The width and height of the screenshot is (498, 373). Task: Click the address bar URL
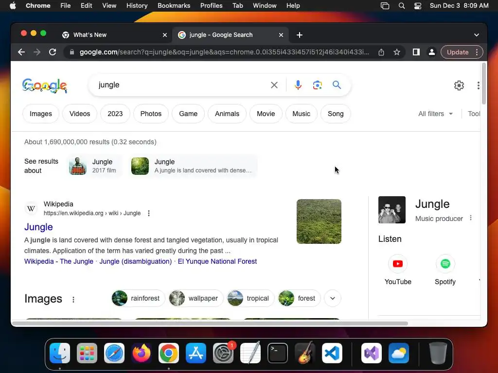point(224,52)
